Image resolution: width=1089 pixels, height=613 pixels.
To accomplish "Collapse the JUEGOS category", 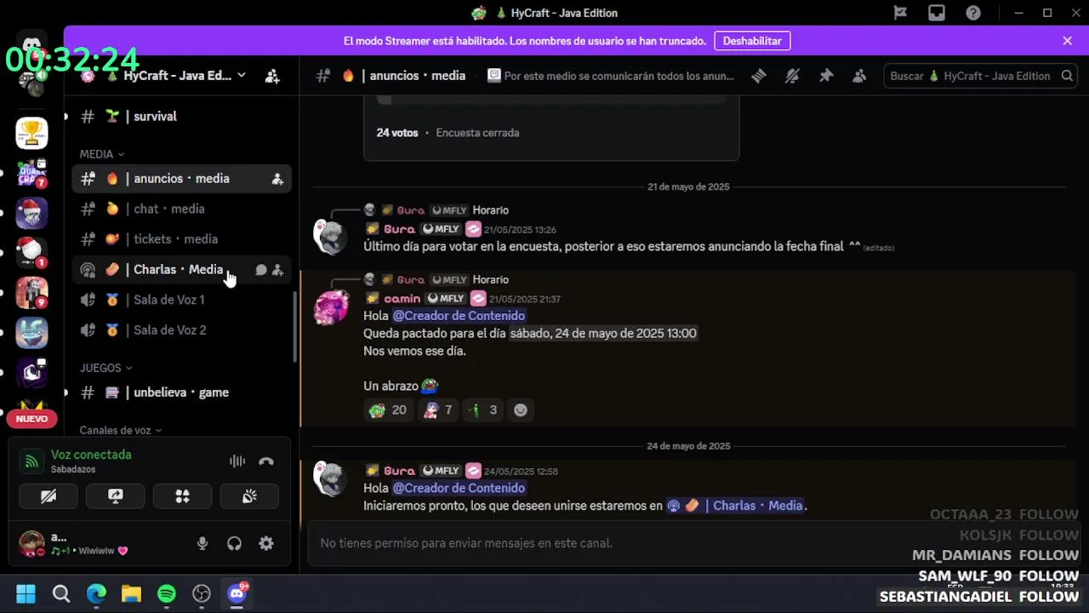I will [x=106, y=368].
